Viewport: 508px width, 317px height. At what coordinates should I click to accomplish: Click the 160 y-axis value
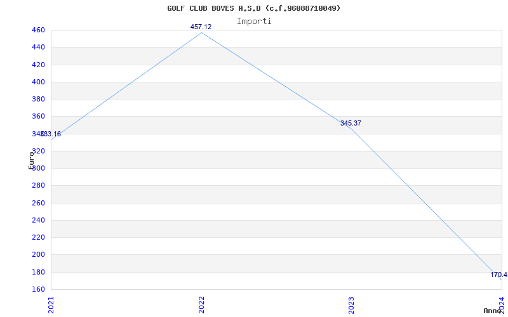(39, 289)
